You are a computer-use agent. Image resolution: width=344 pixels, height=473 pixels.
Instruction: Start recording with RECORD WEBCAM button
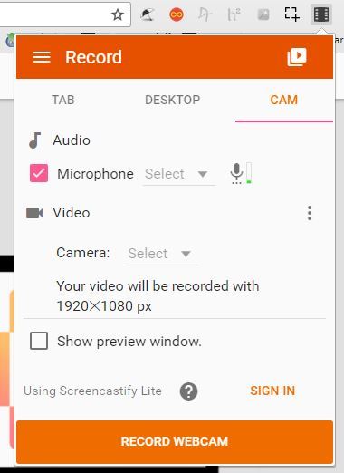pyautogui.click(x=175, y=441)
